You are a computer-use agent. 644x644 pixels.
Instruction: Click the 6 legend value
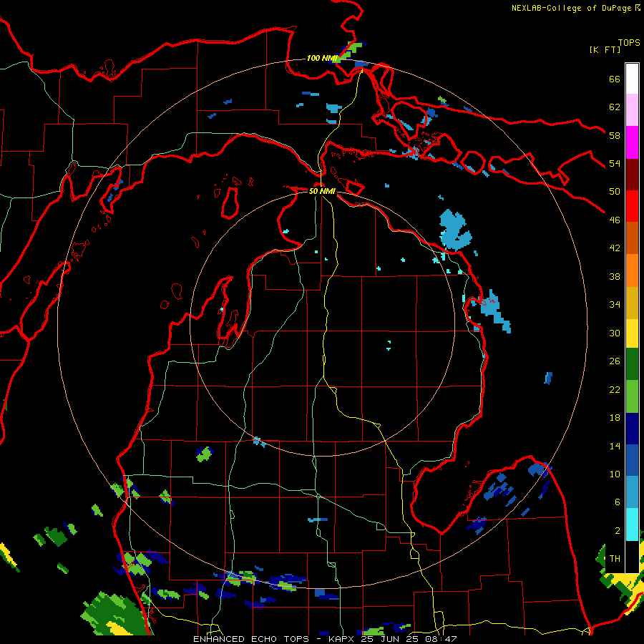click(617, 502)
